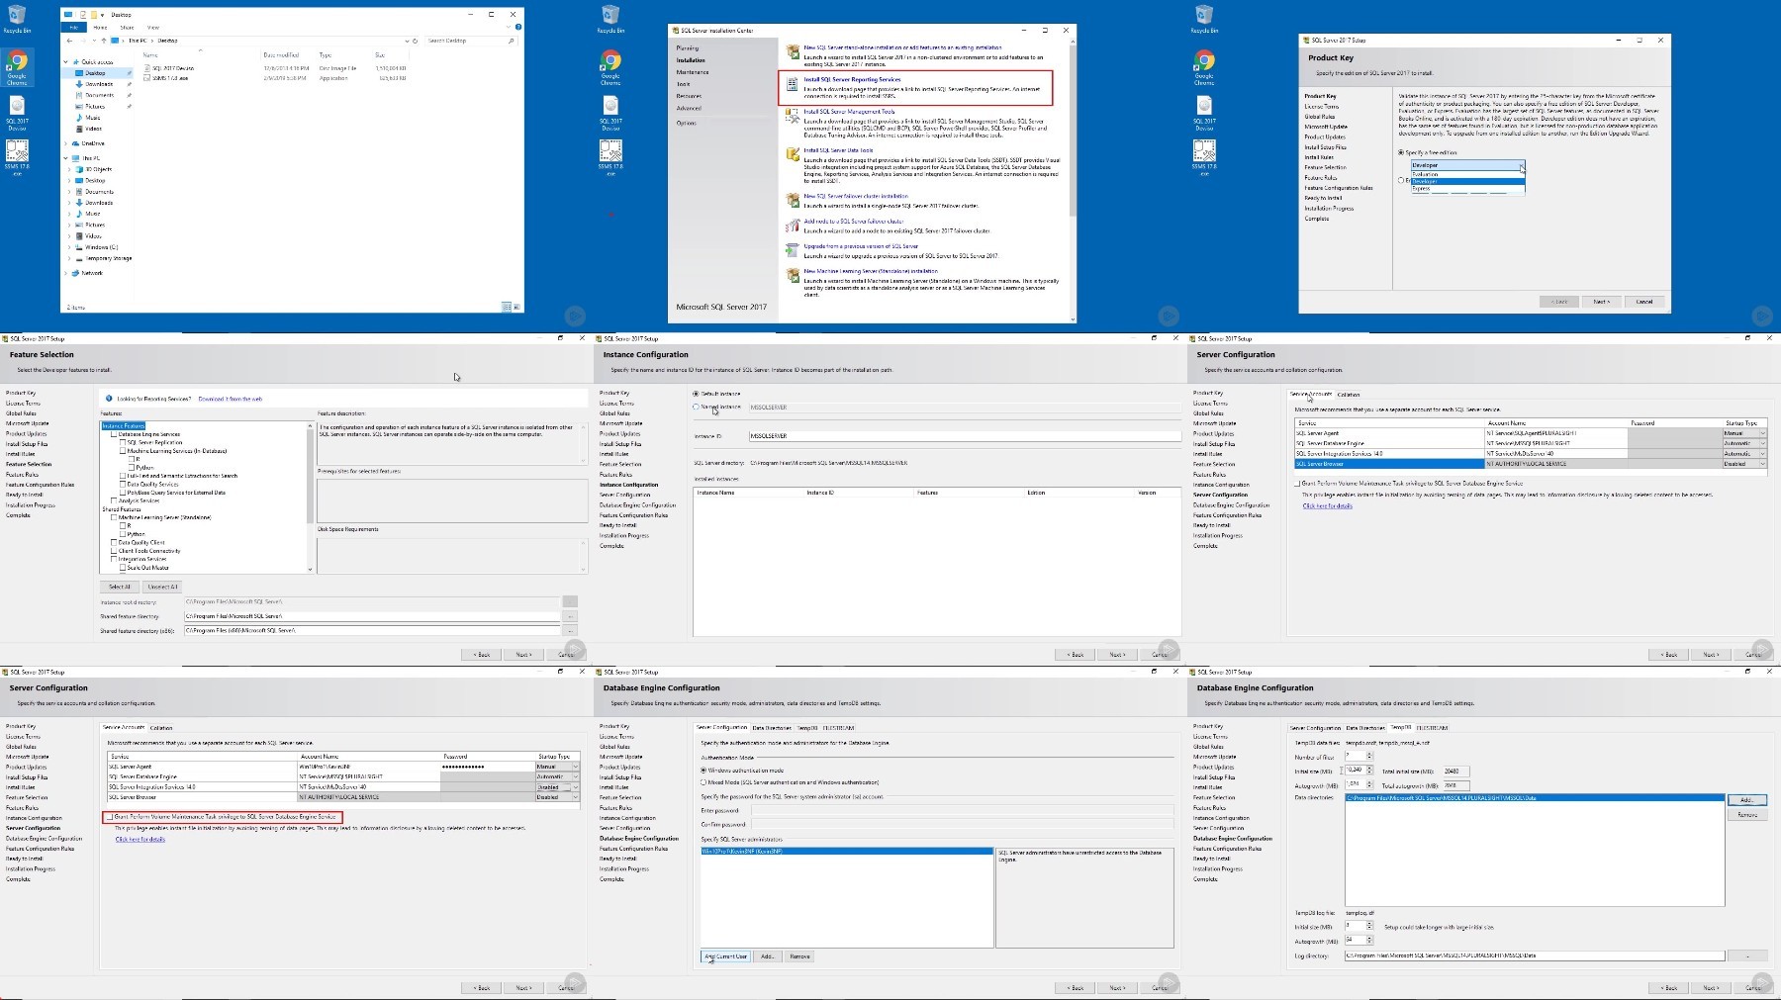Expand 3D Objects under This PC

pos(70,169)
